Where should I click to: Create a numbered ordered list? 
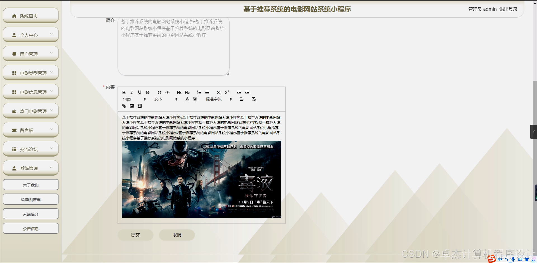click(199, 92)
